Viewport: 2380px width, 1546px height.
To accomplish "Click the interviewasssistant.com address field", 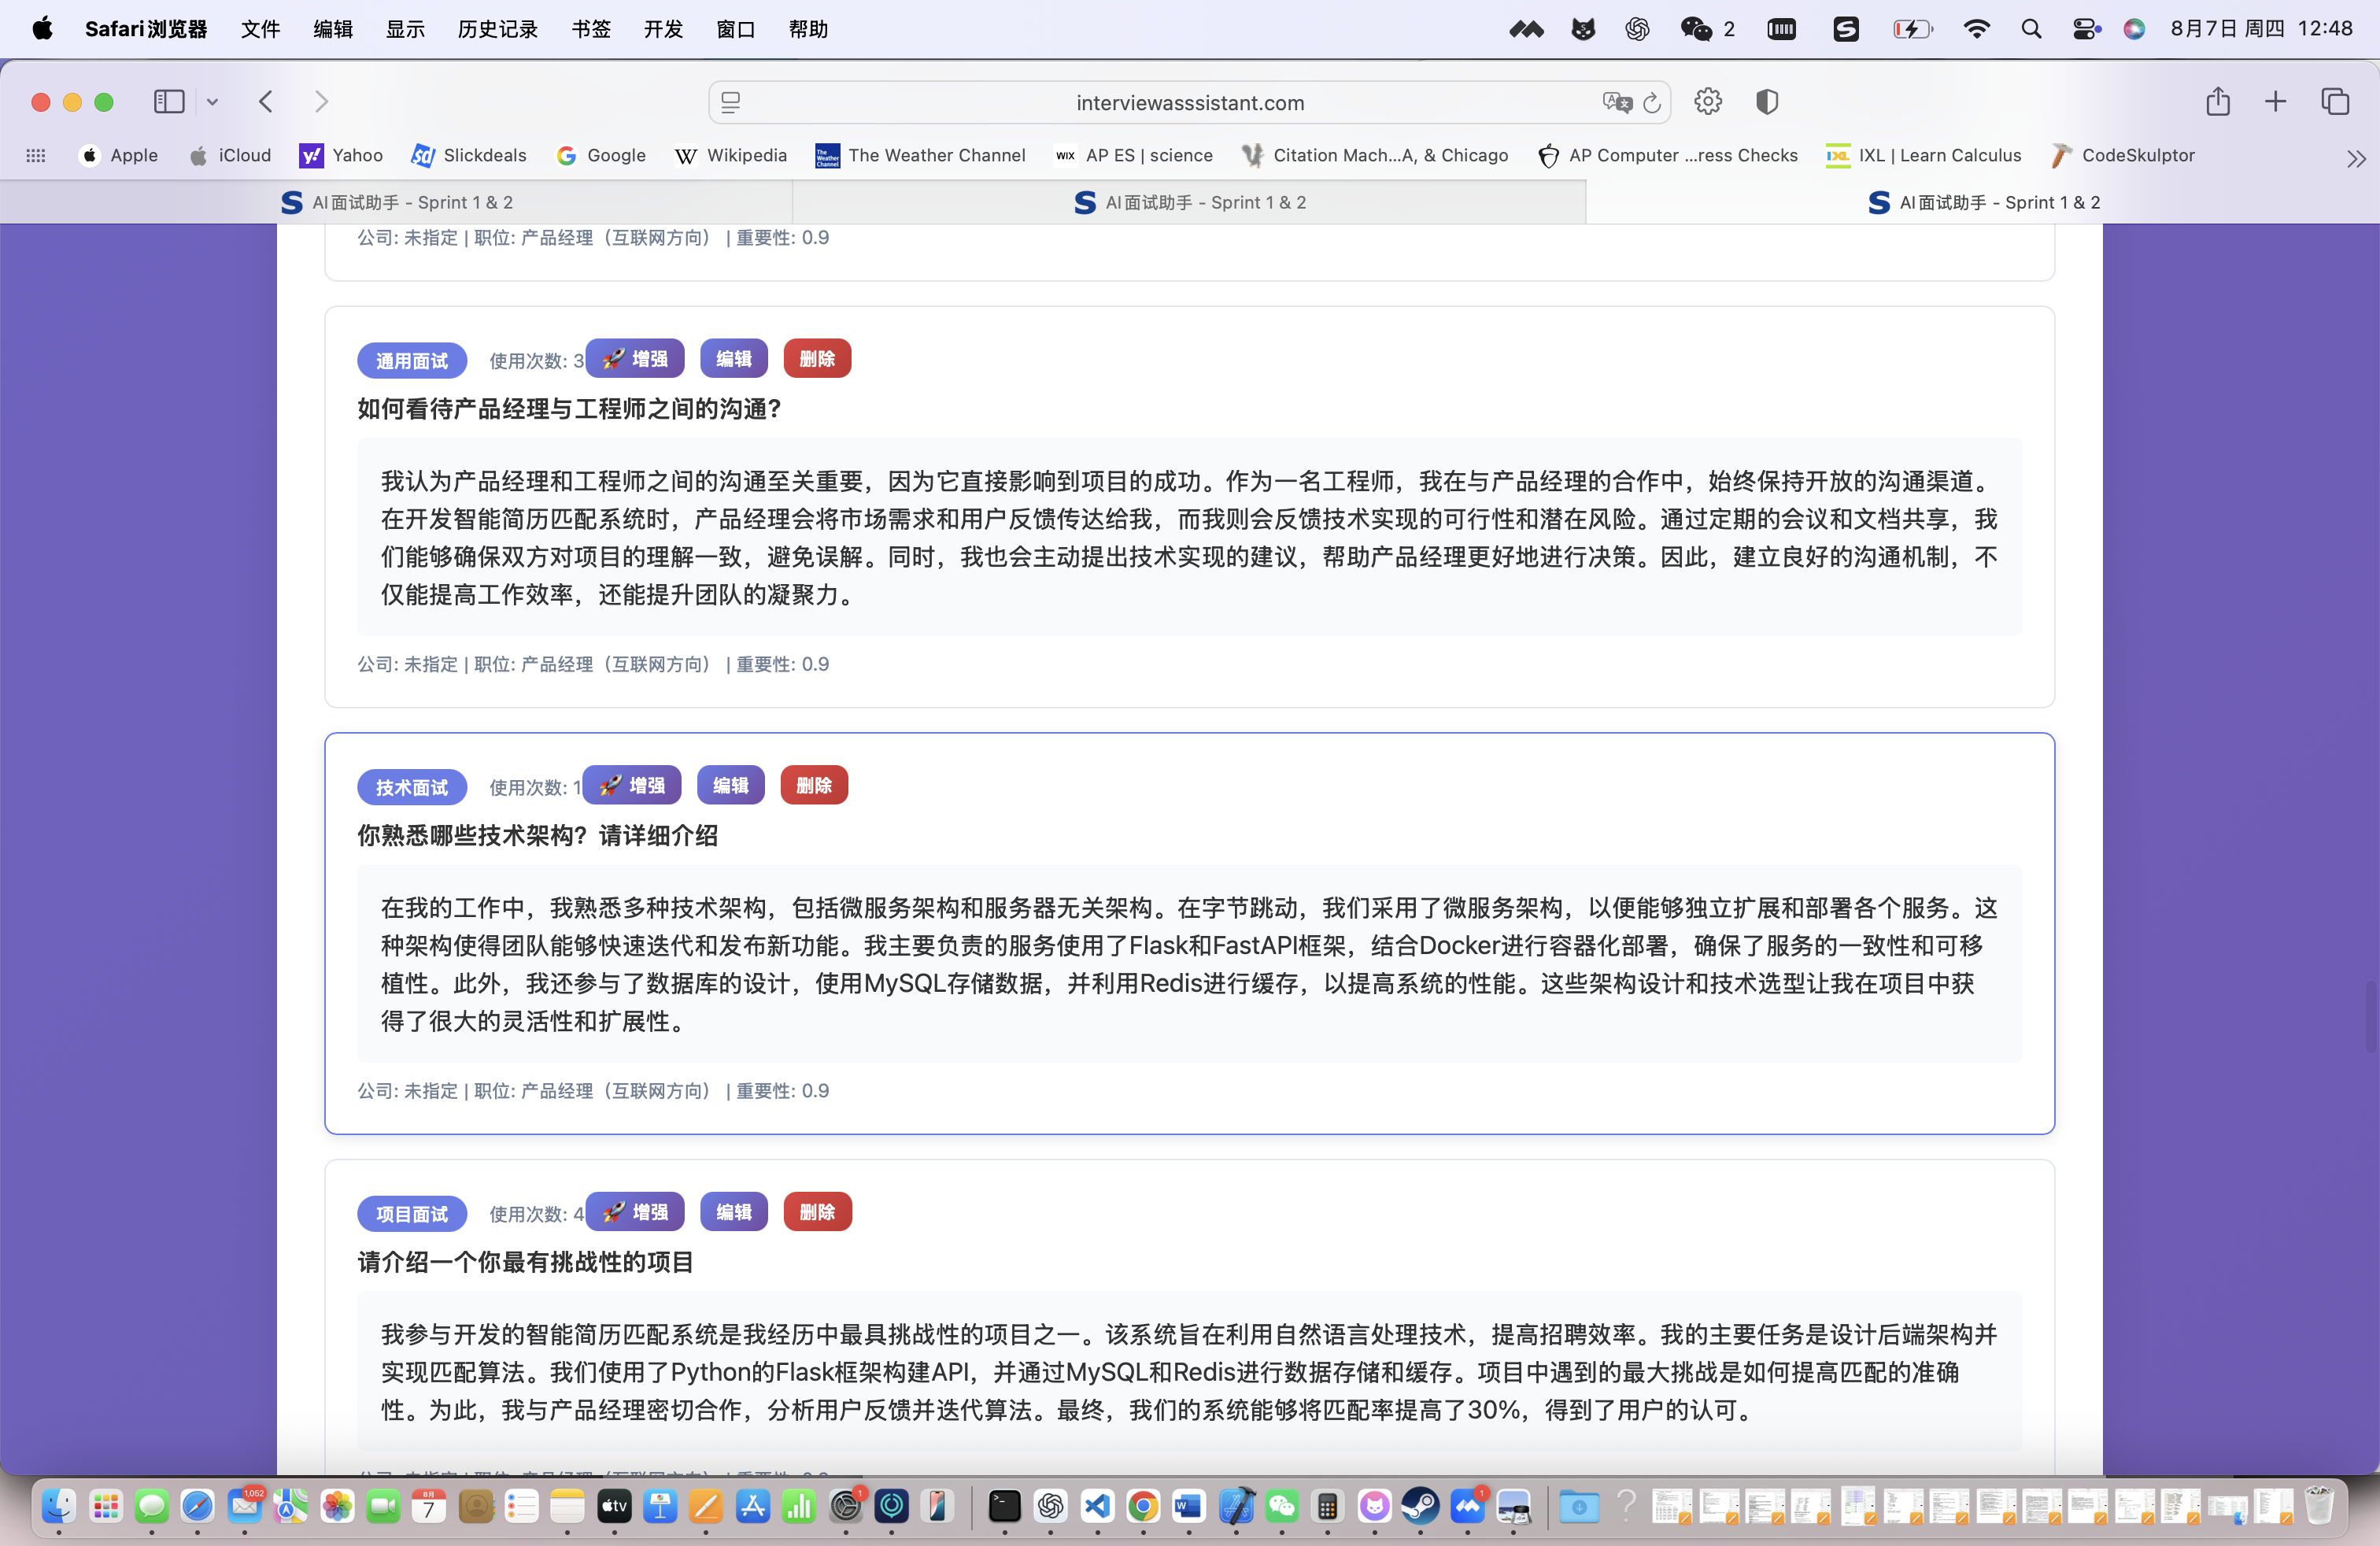I will [1189, 103].
